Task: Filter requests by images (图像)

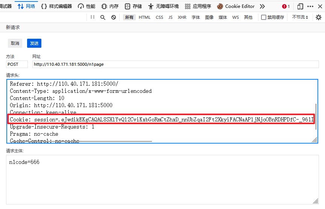Action: pyautogui.click(x=209, y=17)
